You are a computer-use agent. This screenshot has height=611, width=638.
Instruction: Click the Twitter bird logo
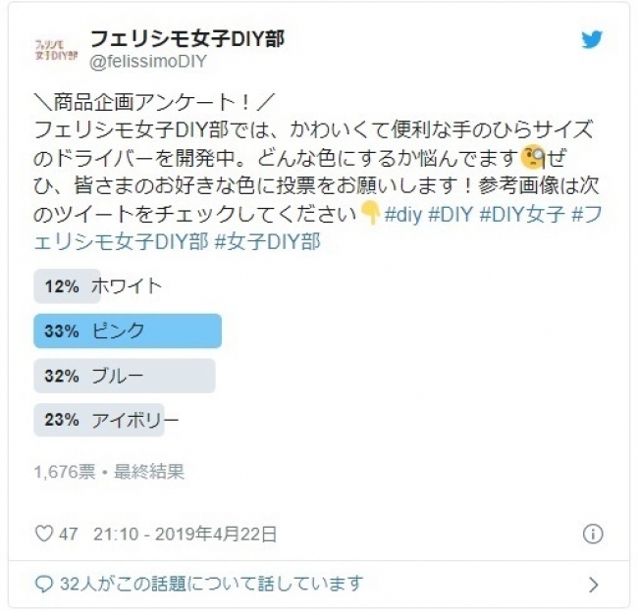(x=592, y=39)
